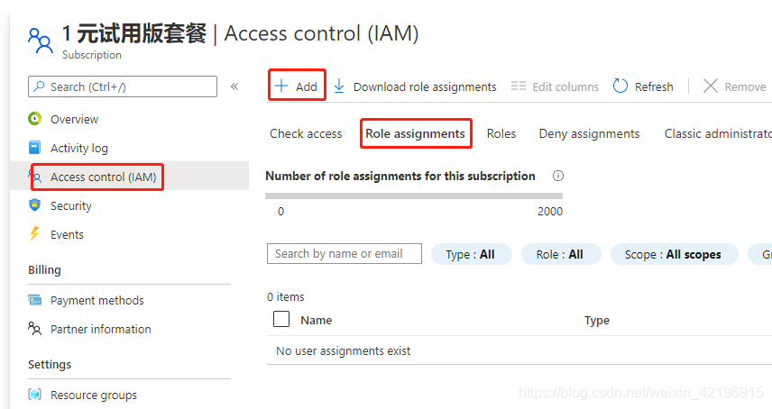Screen dimensions: 772x409
Task: Open the Scope : All scopes filter
Action: point(674,254)
